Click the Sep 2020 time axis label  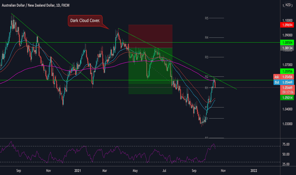click(18, 171)
